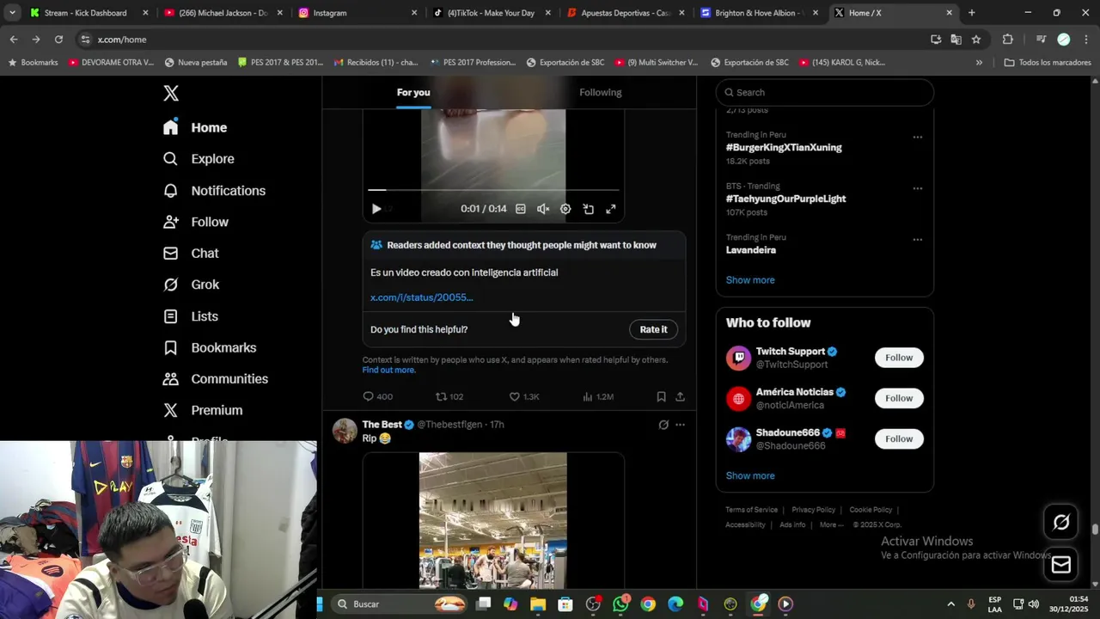1100x619 pixels.
Task: Click the Rate it button
Action: point(653,329)
